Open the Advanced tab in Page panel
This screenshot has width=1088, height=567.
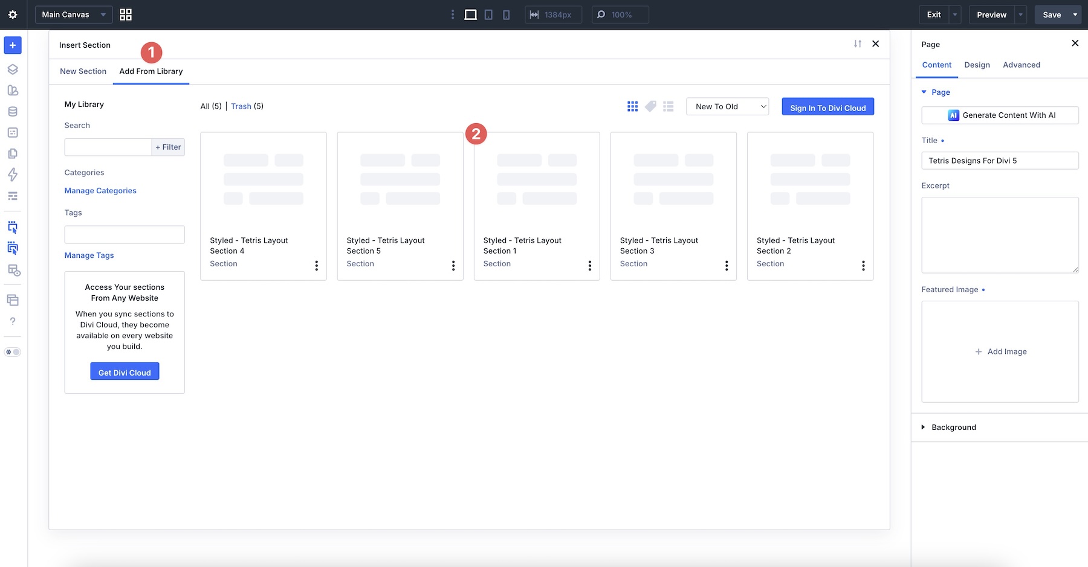1022,65
